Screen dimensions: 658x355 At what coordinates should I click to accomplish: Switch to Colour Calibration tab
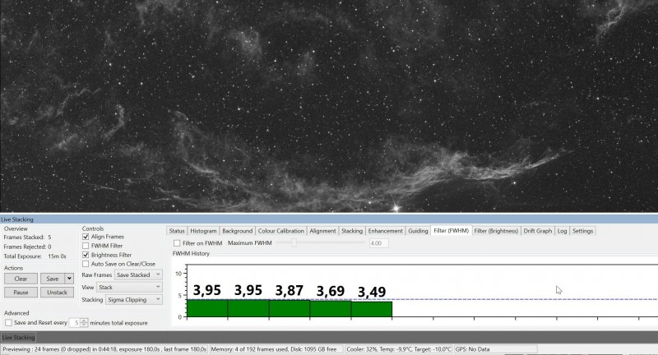click(280, 231)
